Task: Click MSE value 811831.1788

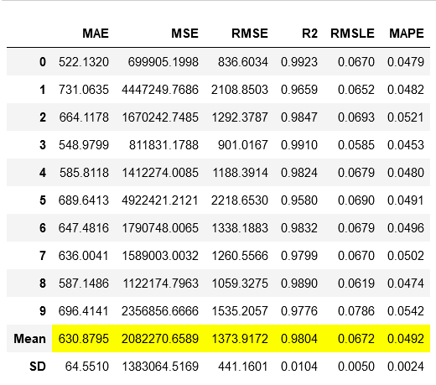Action: tap(163, 145)
